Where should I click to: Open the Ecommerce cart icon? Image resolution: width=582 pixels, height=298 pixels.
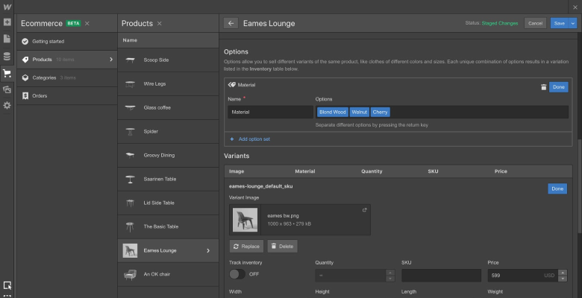7,73
